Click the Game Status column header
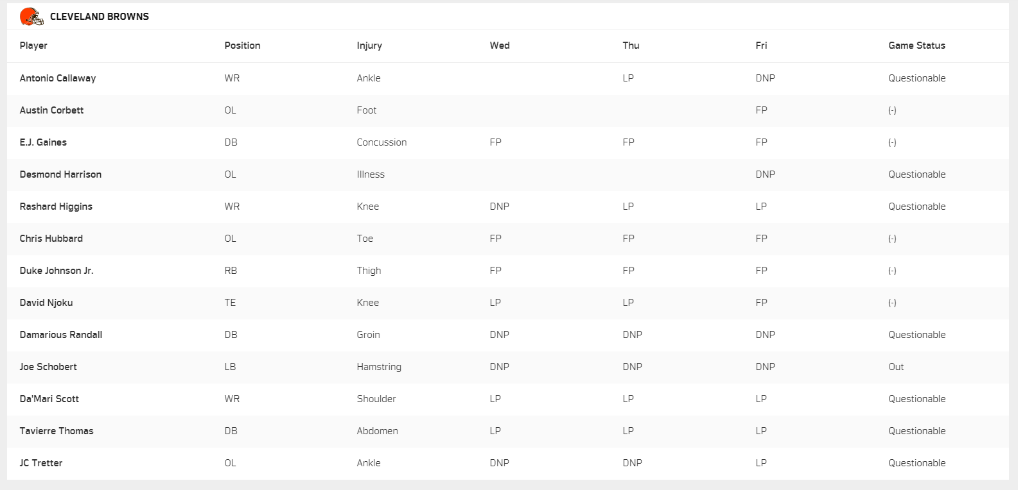Image resolution: width=1018 pixels, height=490 pixels. point(917,46)
